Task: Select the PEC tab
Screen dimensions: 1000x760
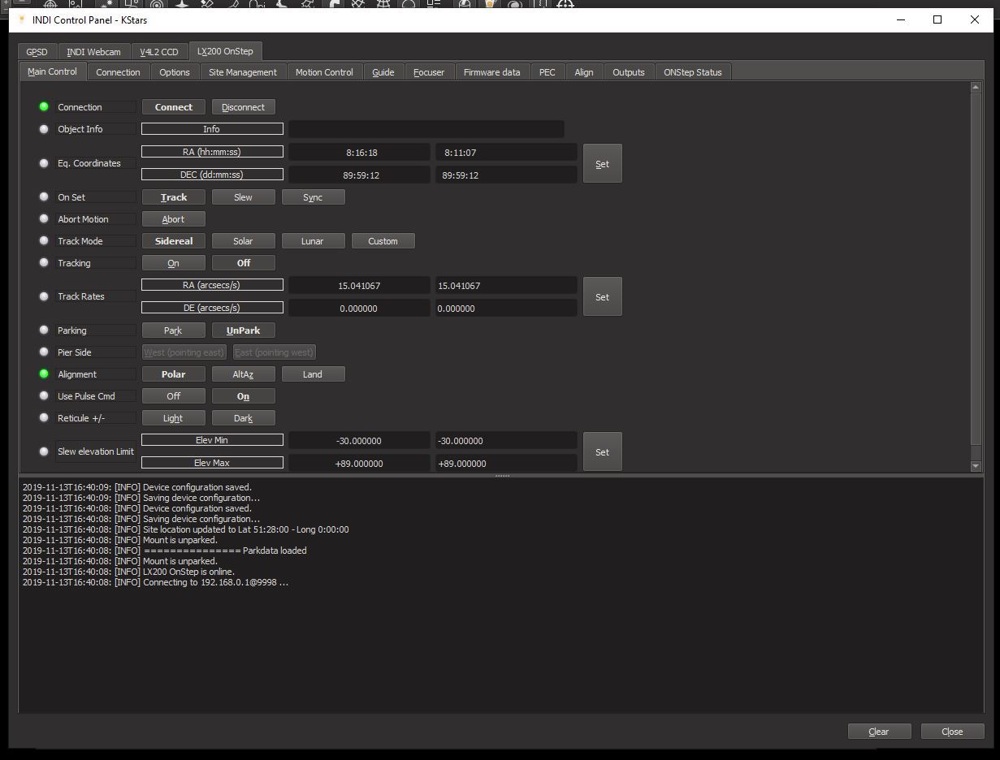Action: [x=548, y=72]
